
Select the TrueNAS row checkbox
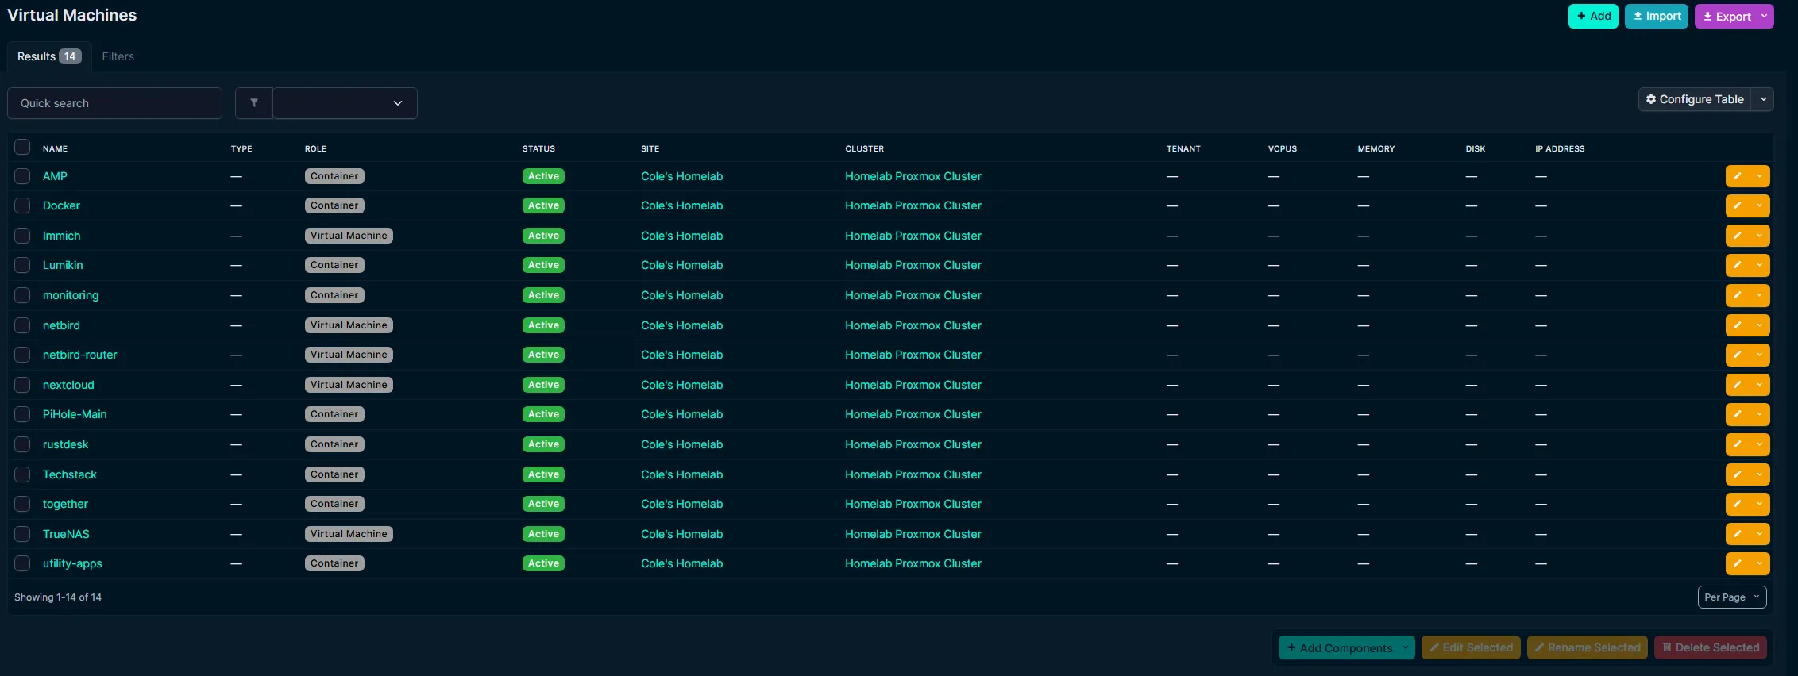tap(22, 534)
